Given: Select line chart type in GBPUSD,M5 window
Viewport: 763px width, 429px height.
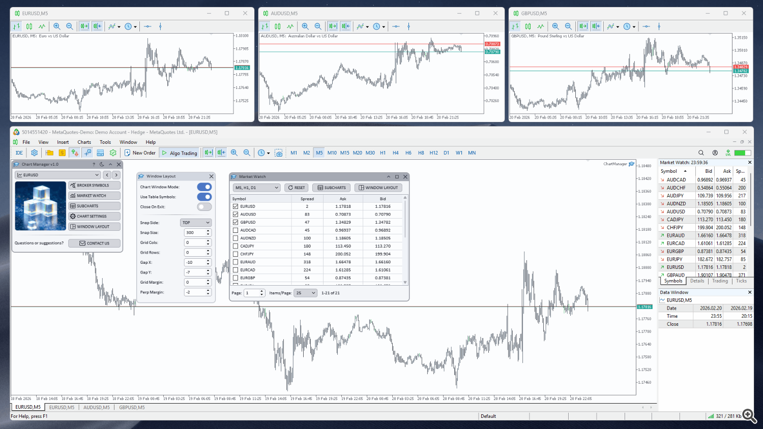Looking at the screenshot, I should pyautogui.click(x=541, y=26).
